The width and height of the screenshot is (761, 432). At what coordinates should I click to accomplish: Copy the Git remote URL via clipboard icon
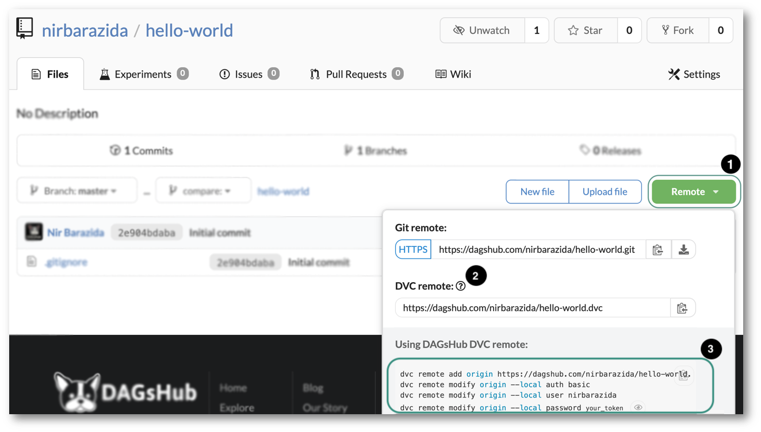point(658,249)
